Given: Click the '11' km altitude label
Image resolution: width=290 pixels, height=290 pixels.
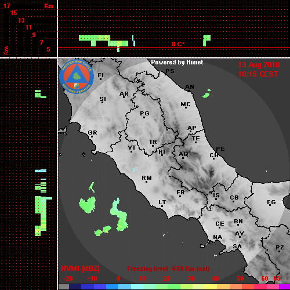Looking at the screenshot, I should coord(28,27).
